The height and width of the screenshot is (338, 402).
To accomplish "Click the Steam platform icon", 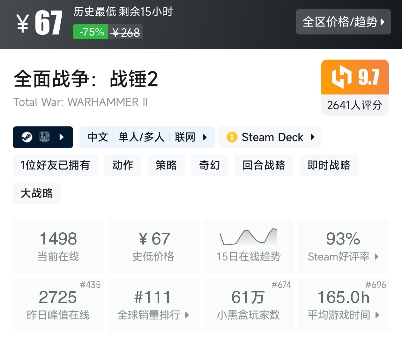I will point(27,137).
